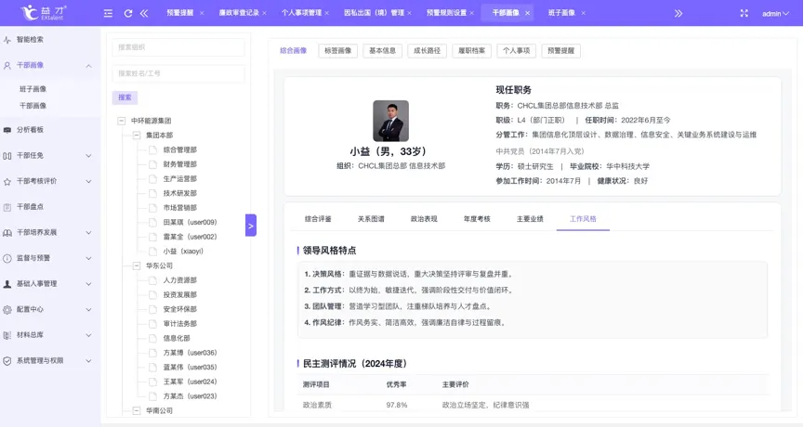Click the refresh page icon
This screenshot has height=427, width=804.
tap(127, 13)
